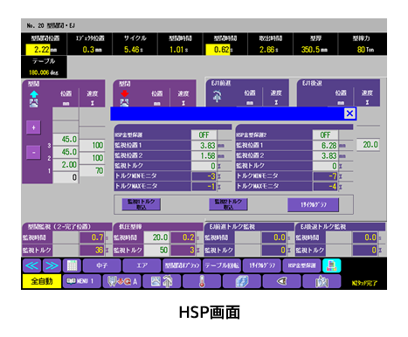Click テーブル 180.006 deg readout

[44, 72]
